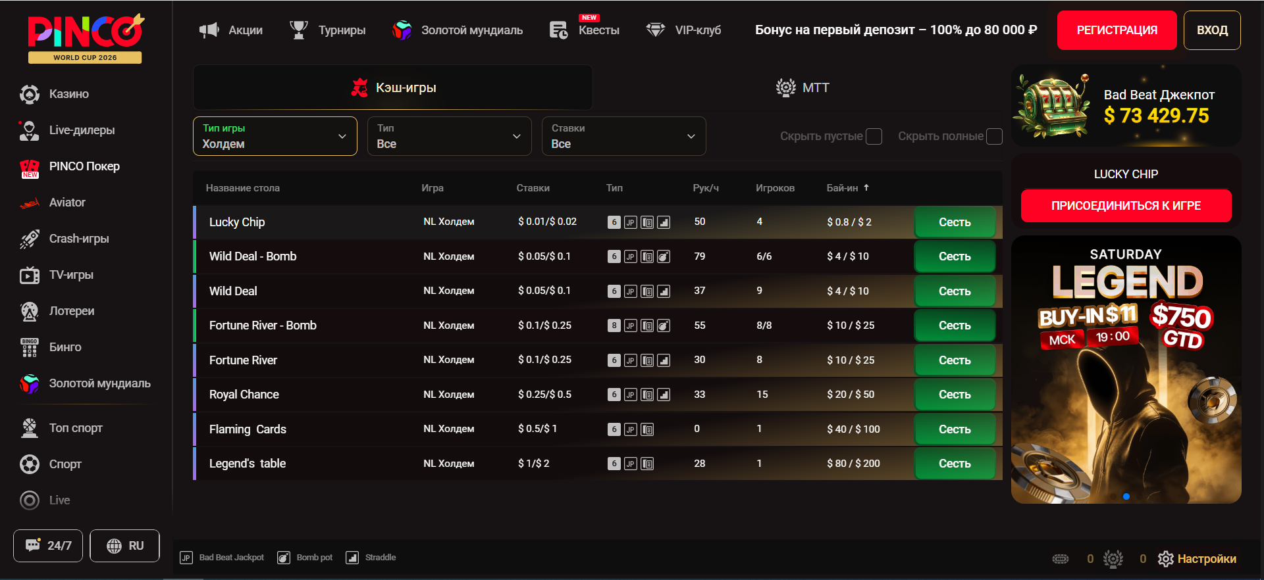Go to VIP-клуб
This screenshot has height=580, width=1264.
pos(684,30)
